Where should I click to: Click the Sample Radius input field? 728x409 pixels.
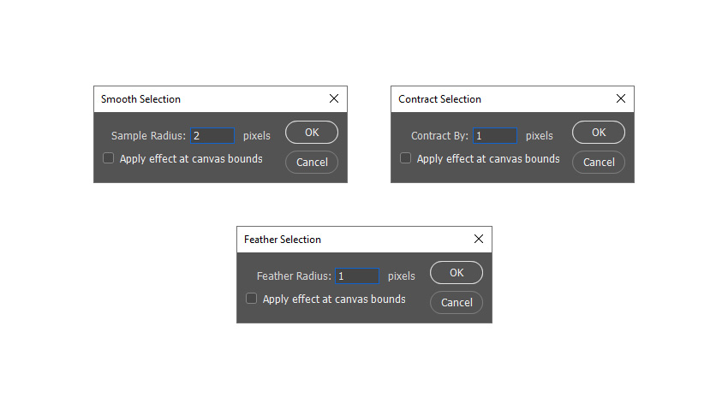point(212,135)
